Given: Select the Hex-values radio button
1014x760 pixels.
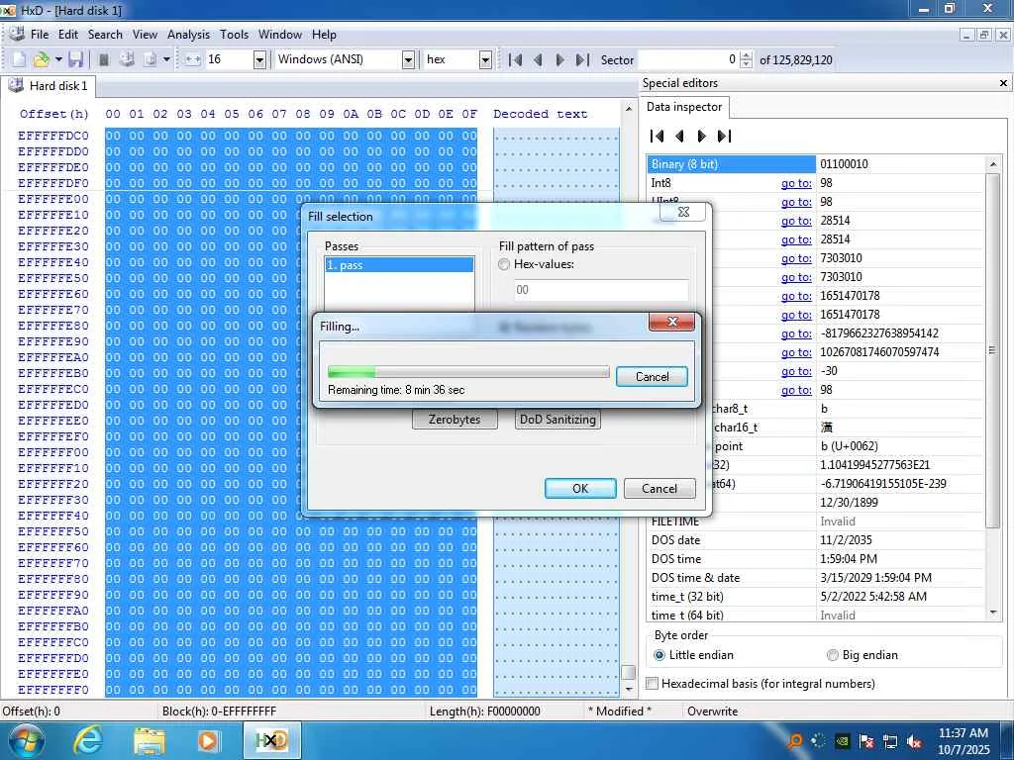Looking at the screenshot, I should (504, 264).
